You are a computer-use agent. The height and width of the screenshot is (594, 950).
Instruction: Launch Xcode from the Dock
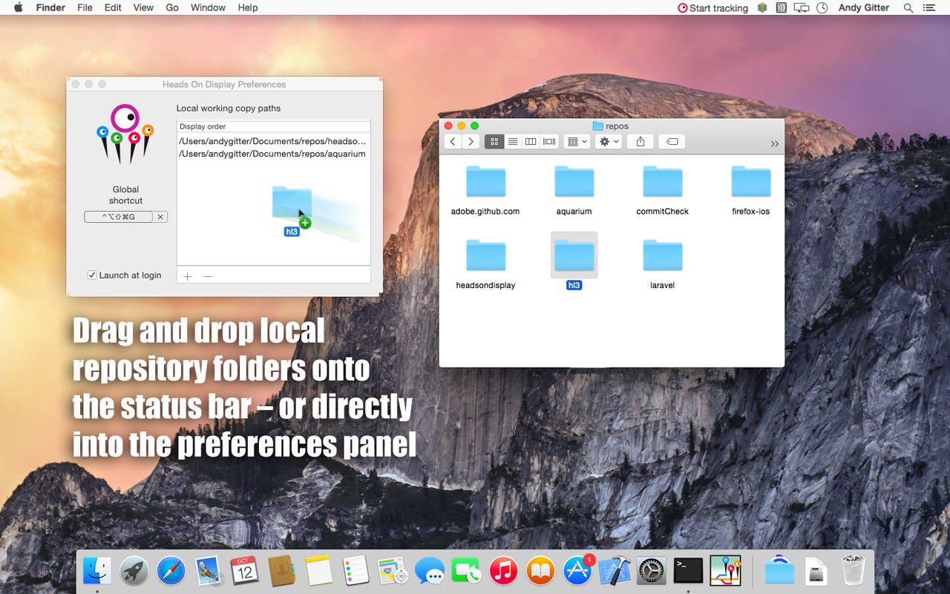(615, 571)
